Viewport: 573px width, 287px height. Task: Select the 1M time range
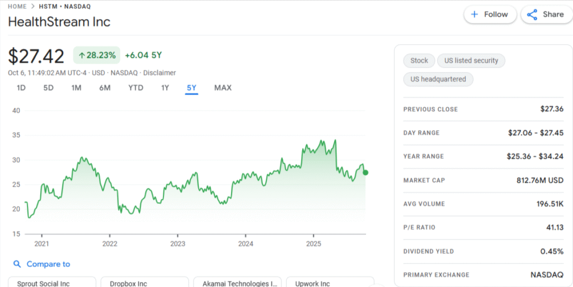click(77, 88)
